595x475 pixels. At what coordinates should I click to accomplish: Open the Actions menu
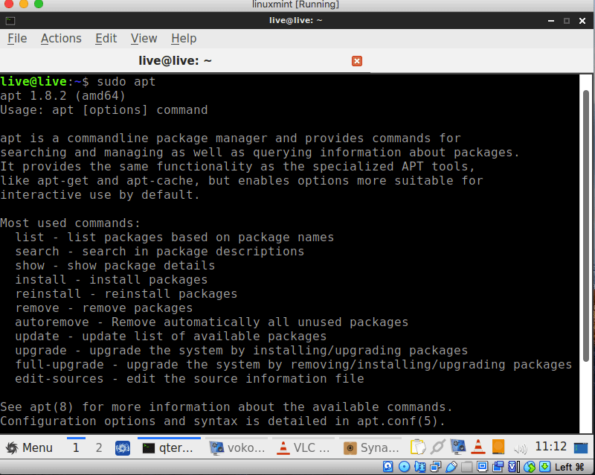pos(61,39)
